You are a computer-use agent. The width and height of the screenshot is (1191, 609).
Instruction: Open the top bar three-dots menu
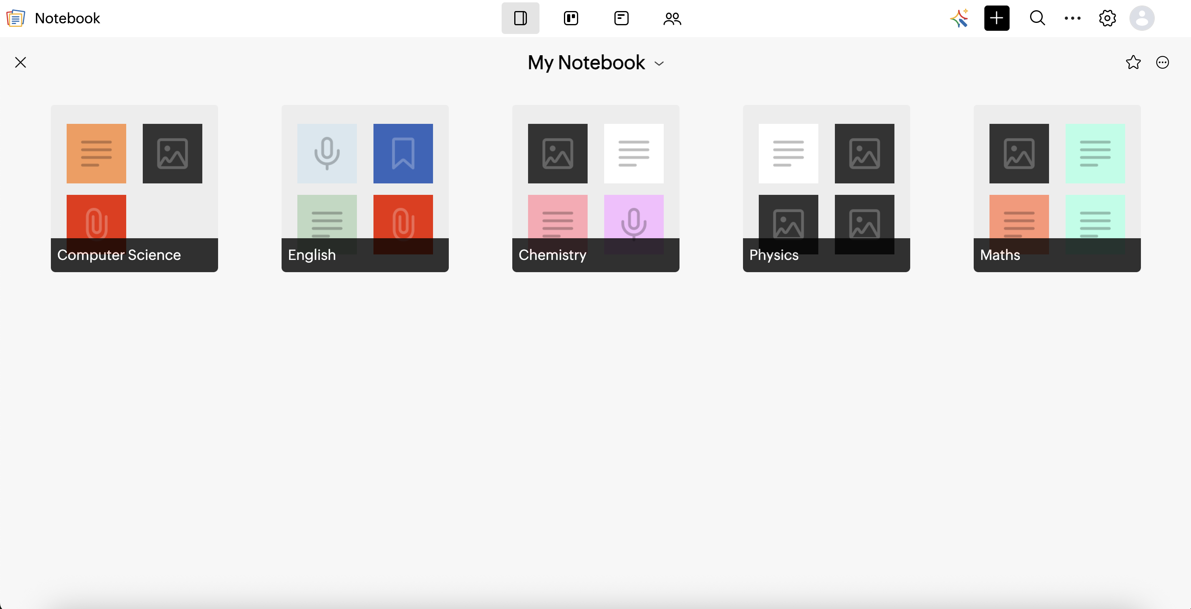coord(1072,18)
